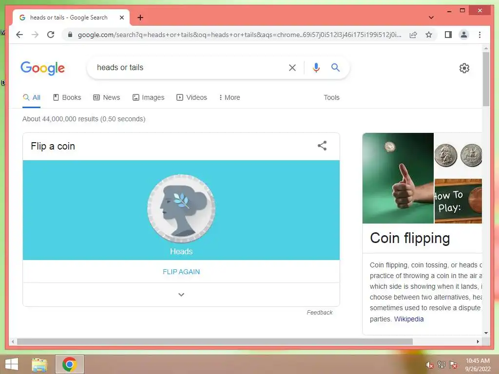Open Chrome three-dot menu
This screenshot has height=374, width=499.
tap(480, 35)
